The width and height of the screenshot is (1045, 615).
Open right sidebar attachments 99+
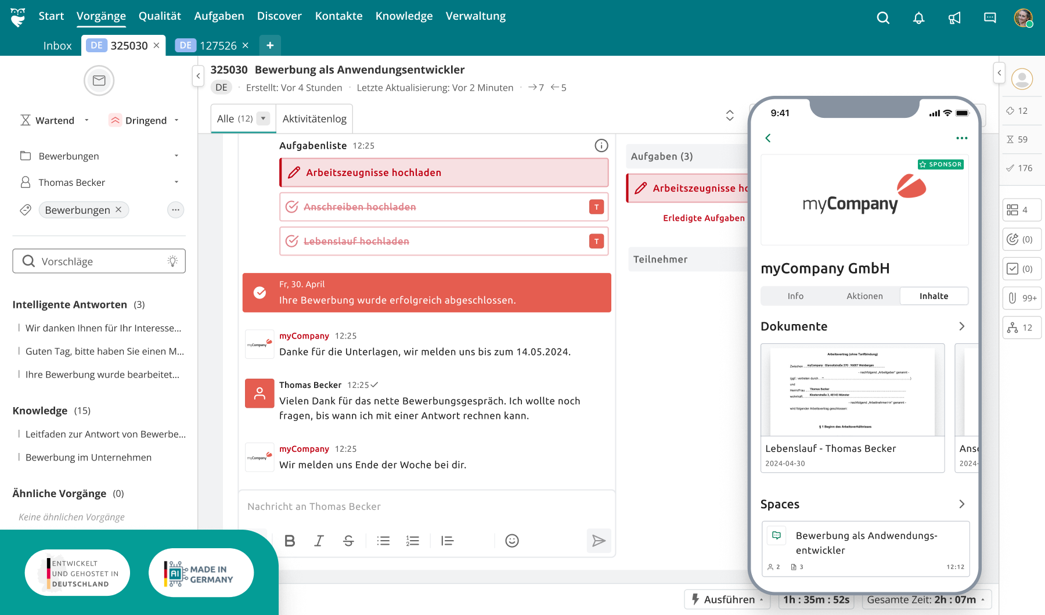(x=1022, y=298)
